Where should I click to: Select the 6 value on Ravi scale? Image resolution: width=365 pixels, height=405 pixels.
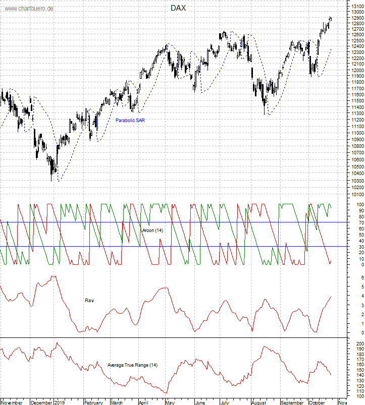(362, 277)
